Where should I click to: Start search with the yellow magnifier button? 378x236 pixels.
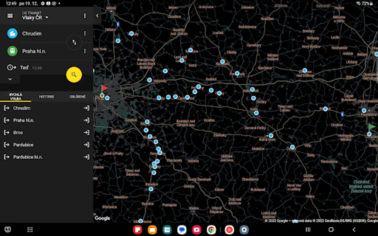[74, 74]
